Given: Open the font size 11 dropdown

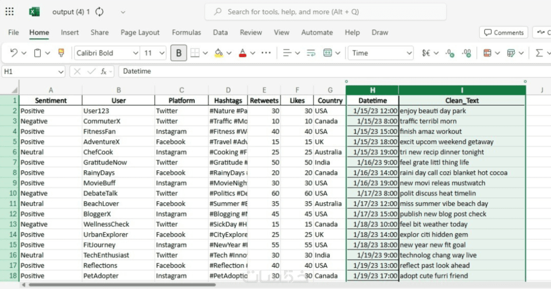Looking at the screenshot, I should click(x=162, y=53).
